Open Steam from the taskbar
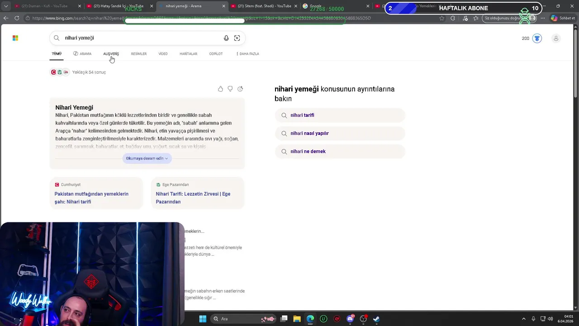 376,319
